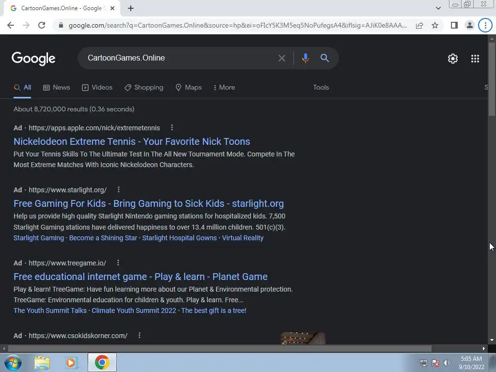Open the taskbar clock showing 5:05 AM
Image resolution: width=496 pixels, height=372 pixels.
[x=471, y=363]
